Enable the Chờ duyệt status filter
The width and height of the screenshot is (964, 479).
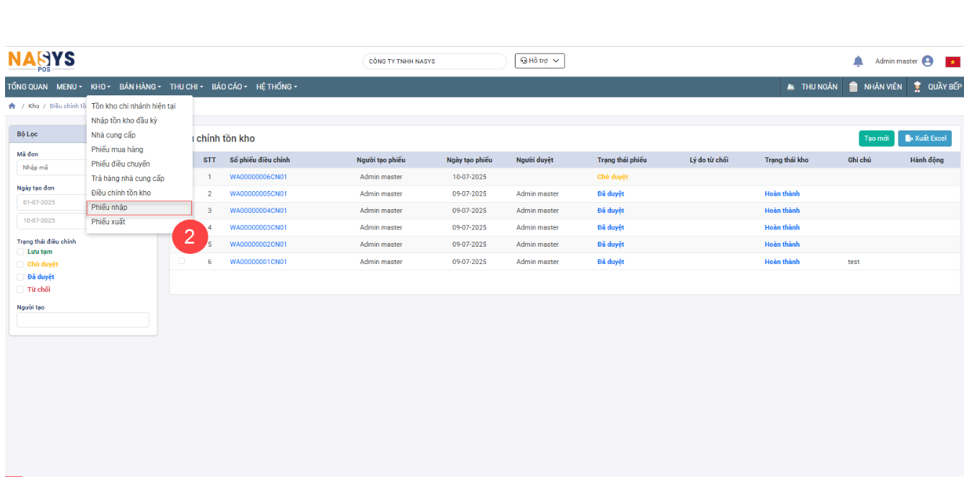pos(20,264)
